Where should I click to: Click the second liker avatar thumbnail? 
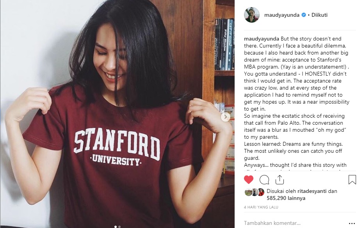pyautogui.click(x=254, y=192)
